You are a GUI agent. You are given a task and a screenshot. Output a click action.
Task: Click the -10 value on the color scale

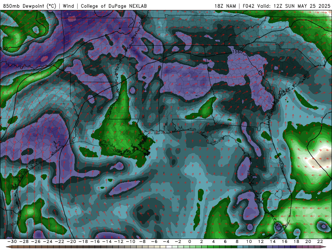click(x=130, y=242)
